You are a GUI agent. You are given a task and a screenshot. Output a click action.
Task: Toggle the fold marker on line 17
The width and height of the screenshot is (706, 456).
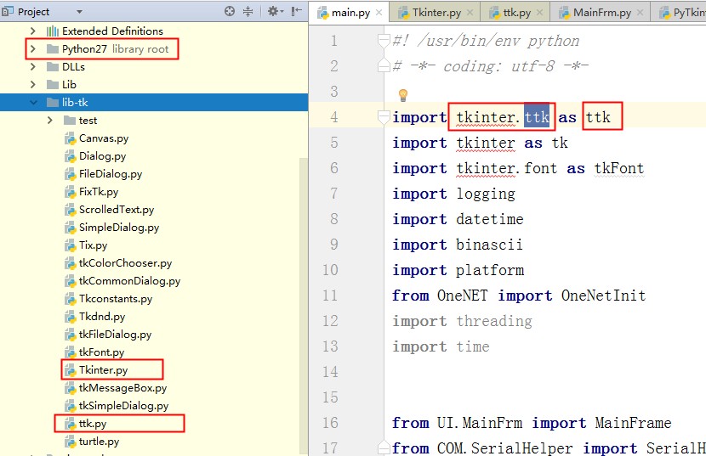384,448
